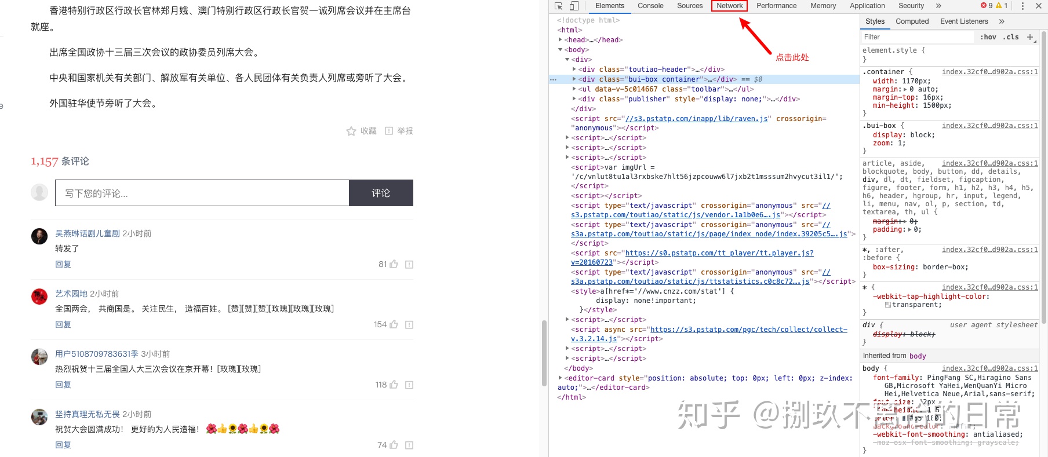Open the Sources tab
The height and width of the screenshot is (457, 1048).
(690, 6)
